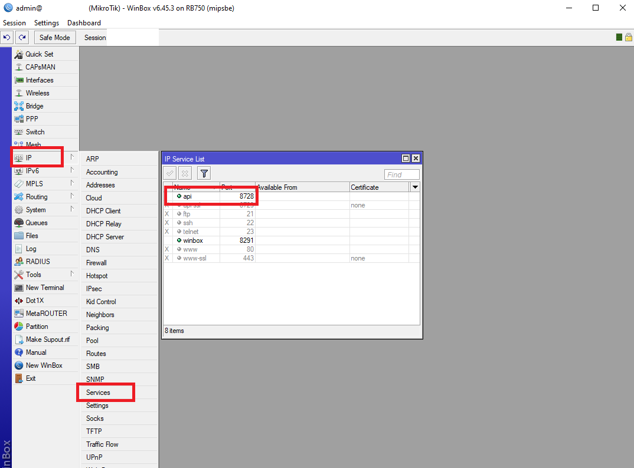The height and width of the screenshot is (468, 634).
Task: Open the PPP section
Action: (45, 118)
